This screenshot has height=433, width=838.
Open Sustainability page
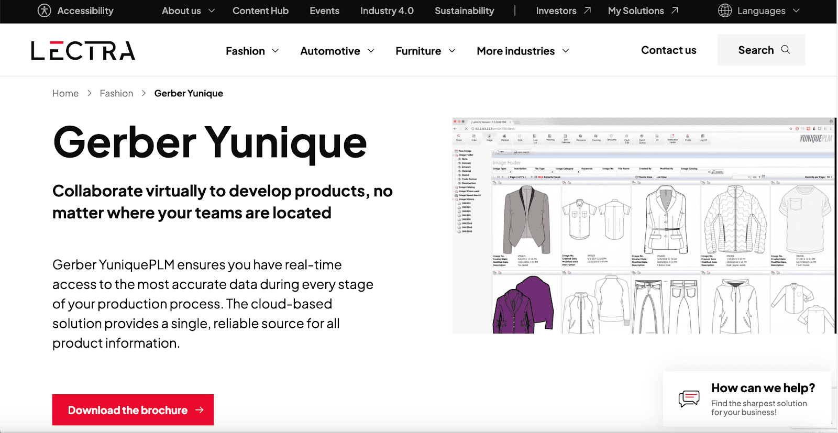(x=464, y=10)
